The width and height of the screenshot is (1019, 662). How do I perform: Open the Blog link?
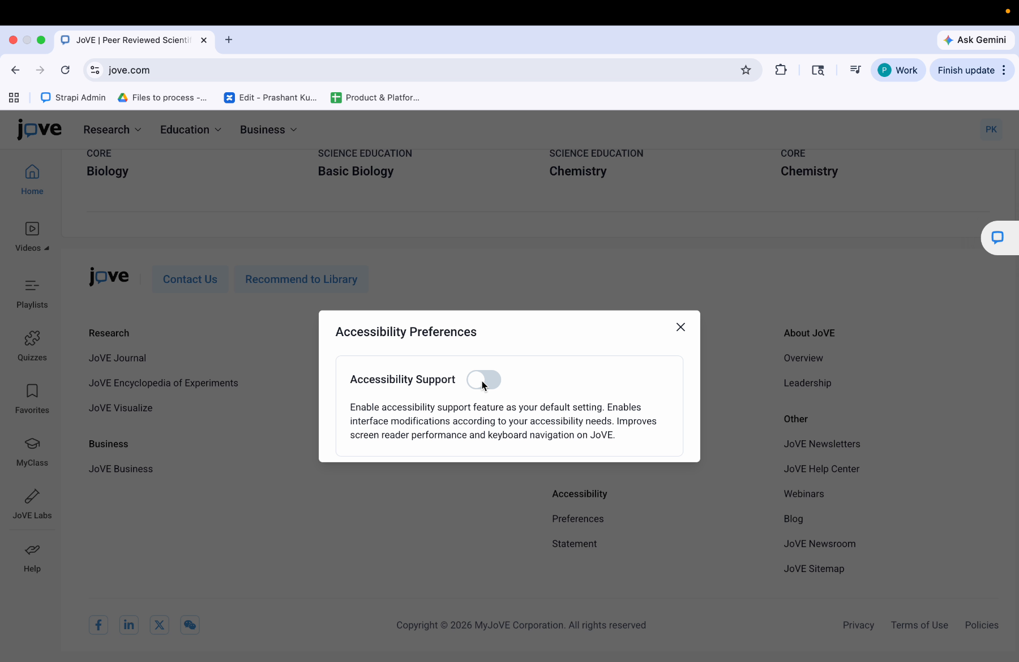(x=793, y=519)
